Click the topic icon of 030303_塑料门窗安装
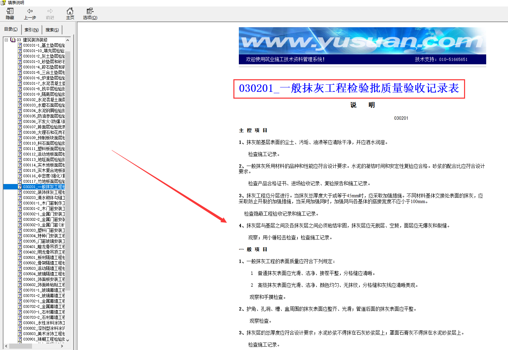 tap(20, 230)
